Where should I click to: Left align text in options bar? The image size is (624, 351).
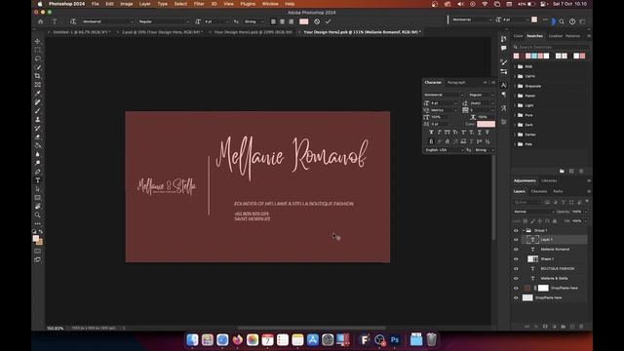coord(273,21)
